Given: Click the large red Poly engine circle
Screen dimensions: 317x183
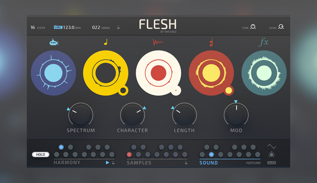Looking at the screenshot, I should 211,73.
